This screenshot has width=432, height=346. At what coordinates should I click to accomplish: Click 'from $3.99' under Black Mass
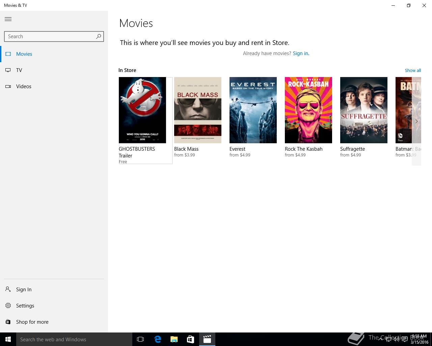pos(185,155)
